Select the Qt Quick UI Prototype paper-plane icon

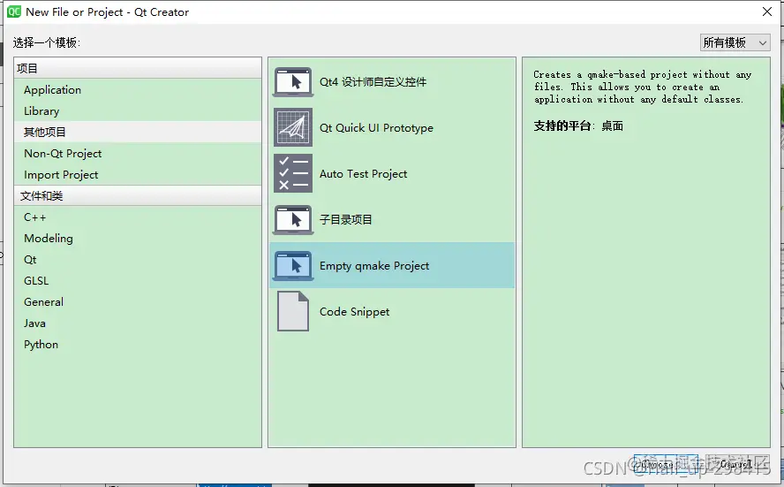(x=293, y=127)
